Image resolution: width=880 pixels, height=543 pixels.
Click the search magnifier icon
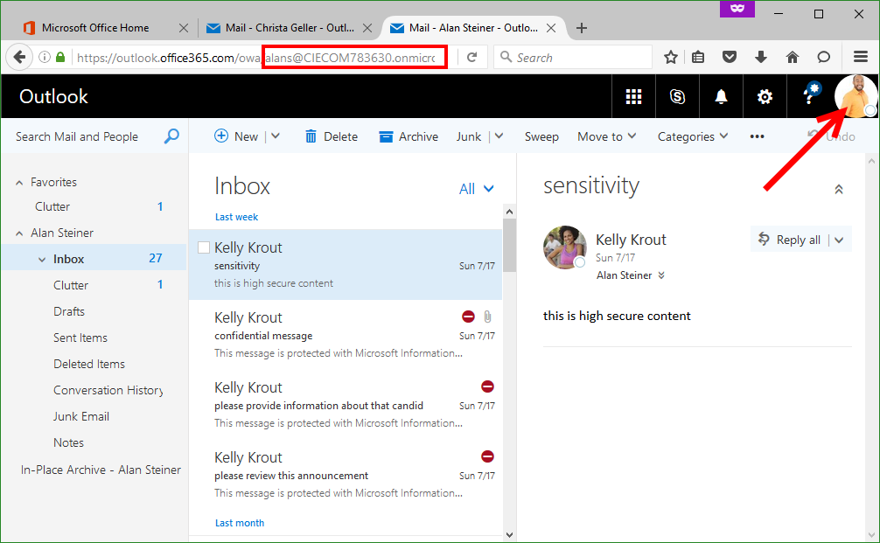(172, 136)
